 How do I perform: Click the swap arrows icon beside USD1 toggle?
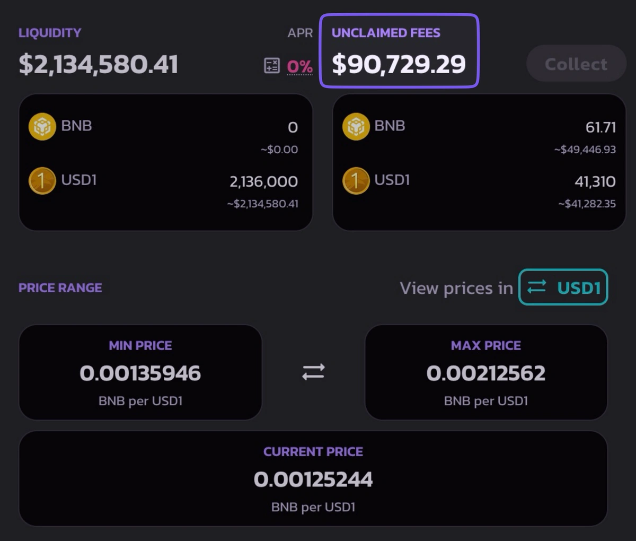(x=536, y=287)
